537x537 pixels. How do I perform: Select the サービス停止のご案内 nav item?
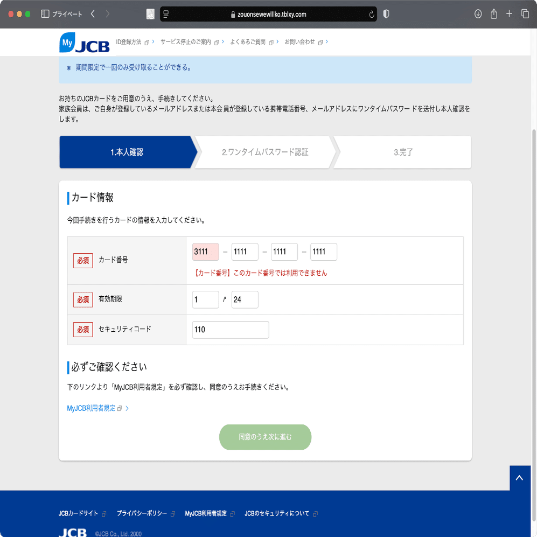(x=186, y=41)
